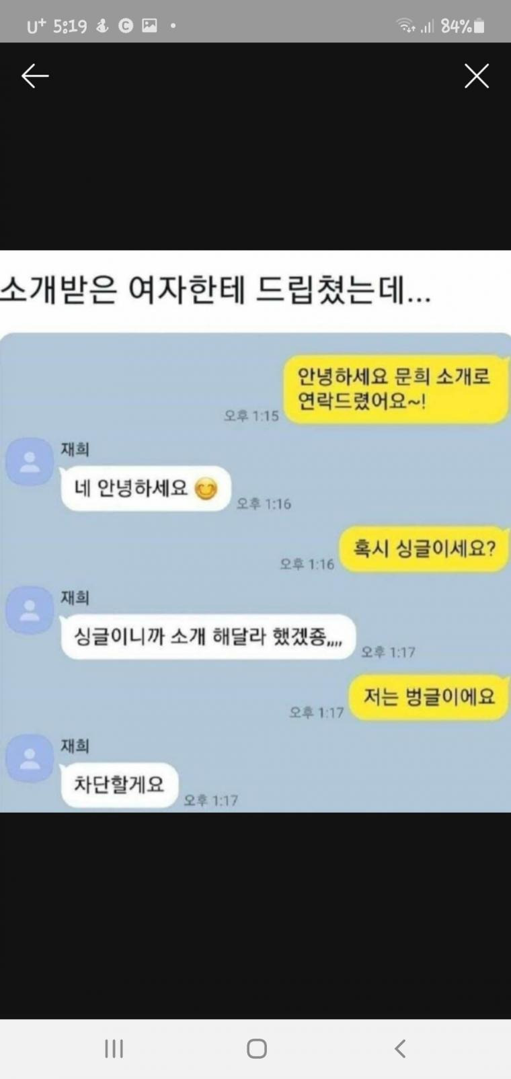Image resolution: width=511 pixels, height=1079 pixels.
Task: Tap 재희's avatar beside 차단할게요
Action: pyautogui.click(x=30, y=758)
